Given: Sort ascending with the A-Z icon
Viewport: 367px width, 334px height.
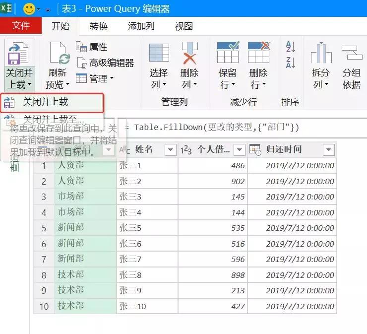Looking at the screenshot, I should click(x=291, y=47).
